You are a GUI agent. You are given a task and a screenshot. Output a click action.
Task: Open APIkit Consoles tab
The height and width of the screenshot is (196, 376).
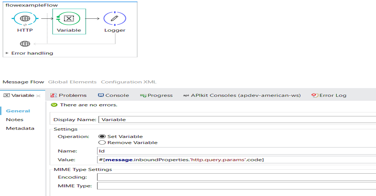(x=242, y=95)
